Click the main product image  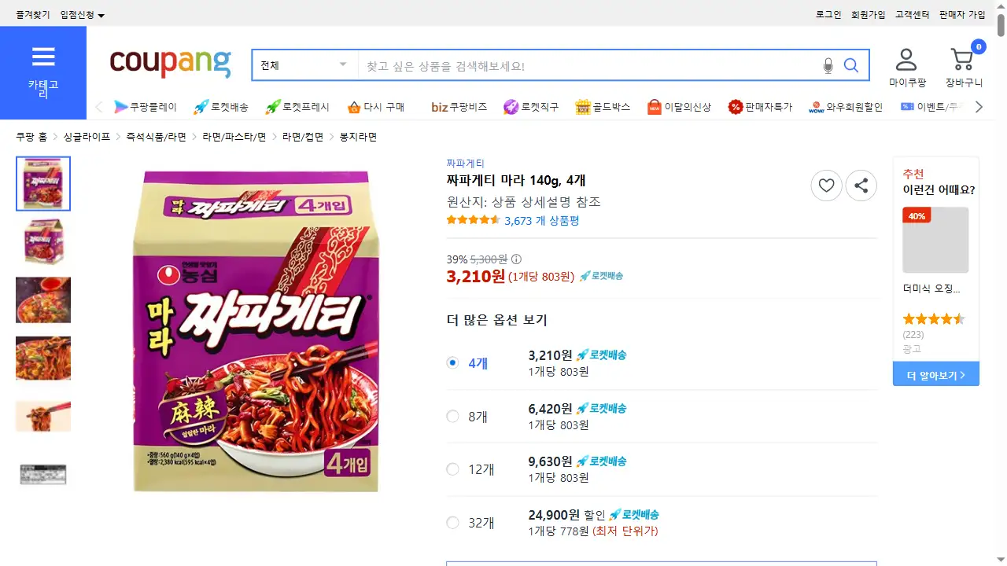[x=256, y=330]
